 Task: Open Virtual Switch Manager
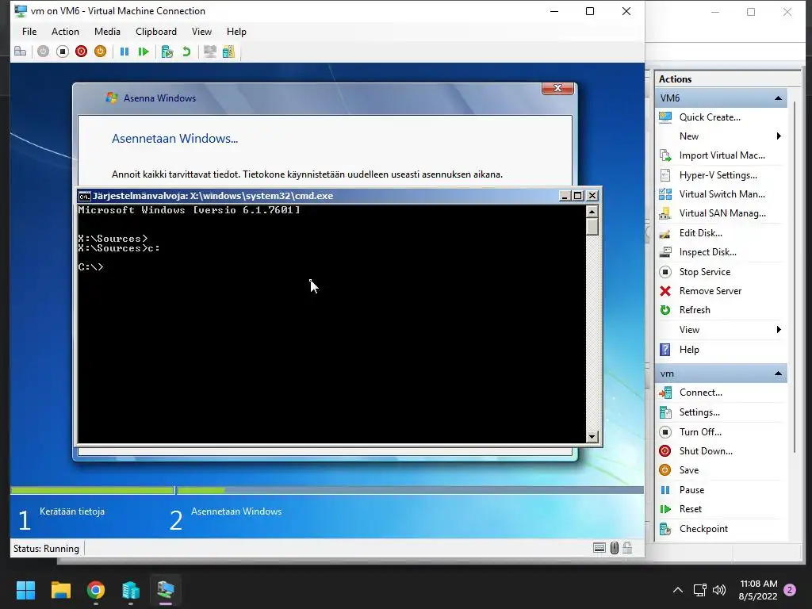click(722, 194)
